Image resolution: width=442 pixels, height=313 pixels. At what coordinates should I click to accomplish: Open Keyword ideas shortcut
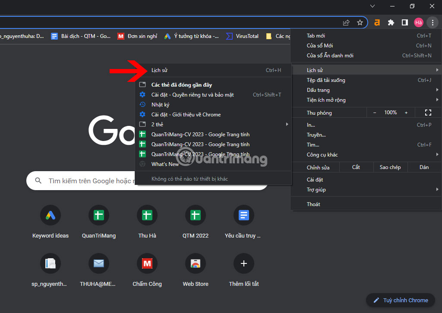[51, 222]
